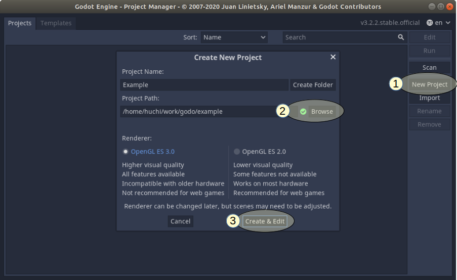Click the green valid-path checkmark icon

click(x=303, y=112)
